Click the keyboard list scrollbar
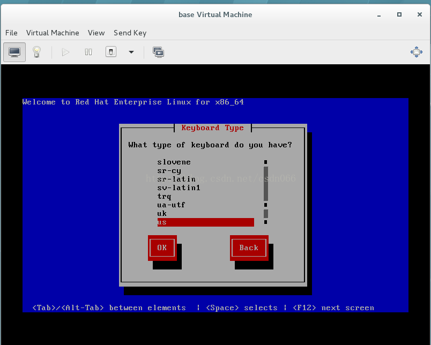The width and height of the screenshot is (431, 345). (x=266, y=192)
